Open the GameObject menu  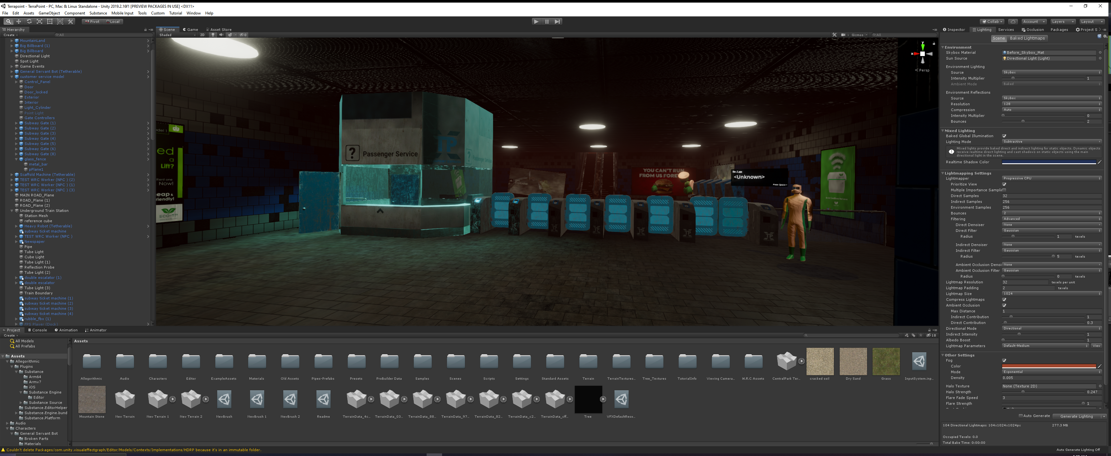(49, 13)
